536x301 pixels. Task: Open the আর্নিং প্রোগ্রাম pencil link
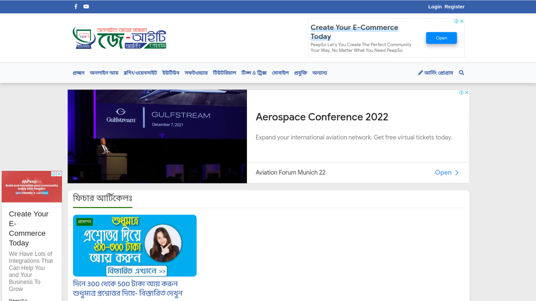coord(435,73)
